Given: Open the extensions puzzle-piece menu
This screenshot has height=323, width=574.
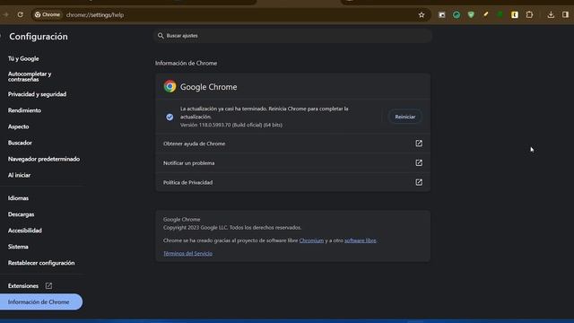Looking at the screenshot, I should [529, 14].
